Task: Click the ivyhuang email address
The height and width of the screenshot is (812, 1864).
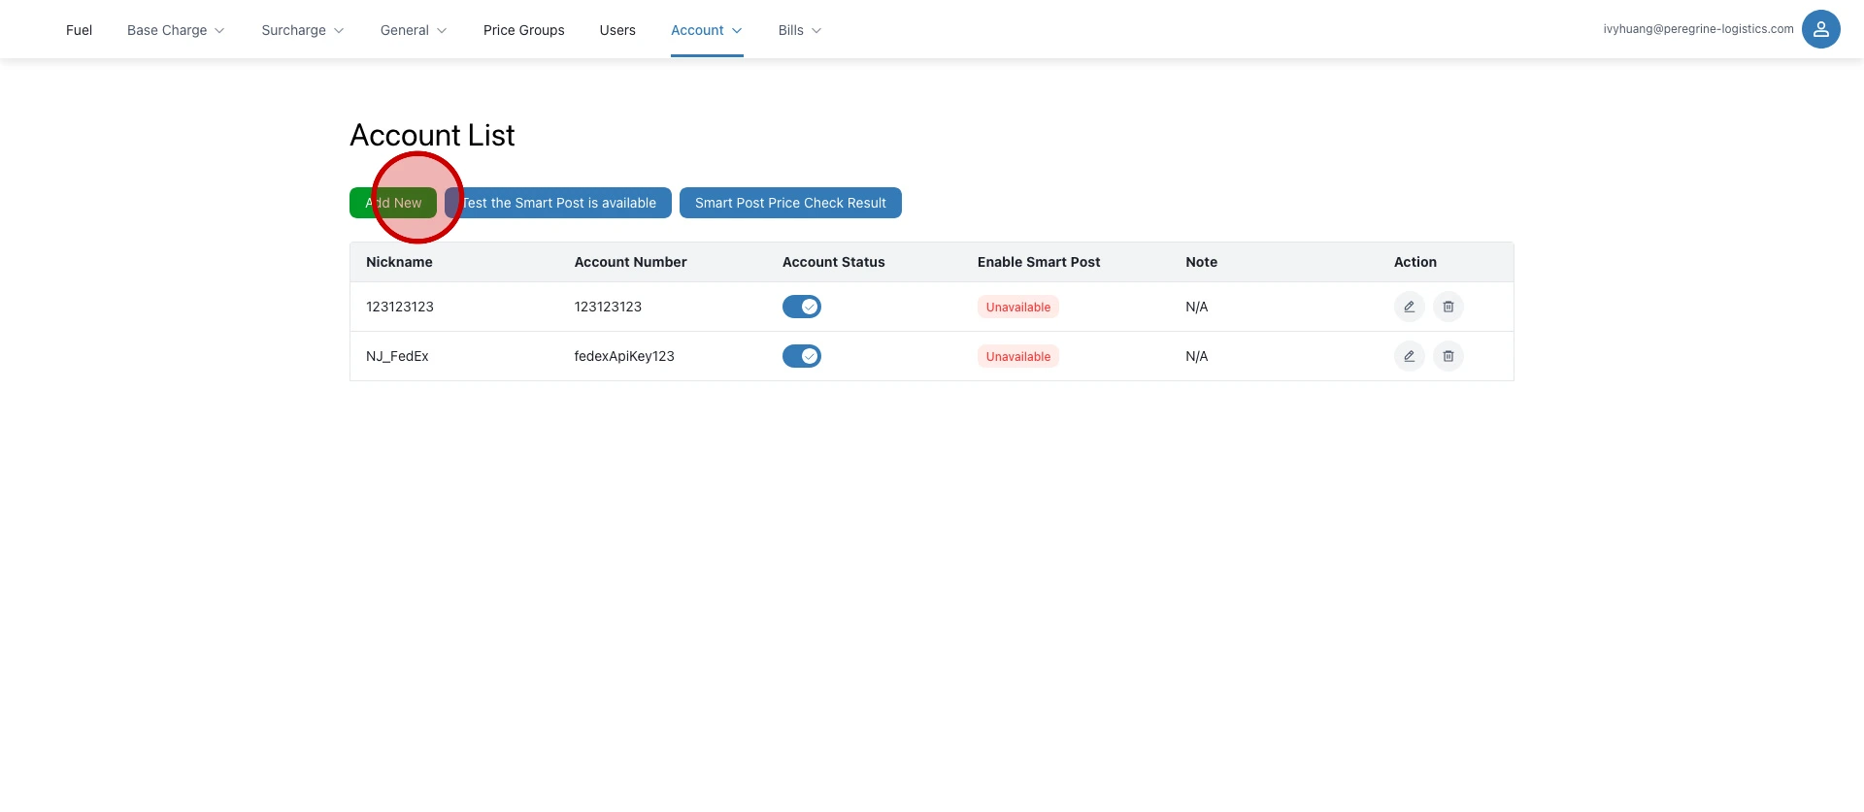Action: (x=1698, y=29)
